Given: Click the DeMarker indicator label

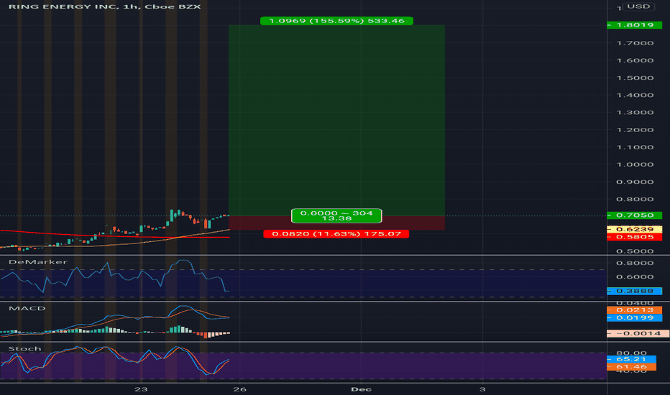Looking at the screenshot, I should tap(37, 261).
